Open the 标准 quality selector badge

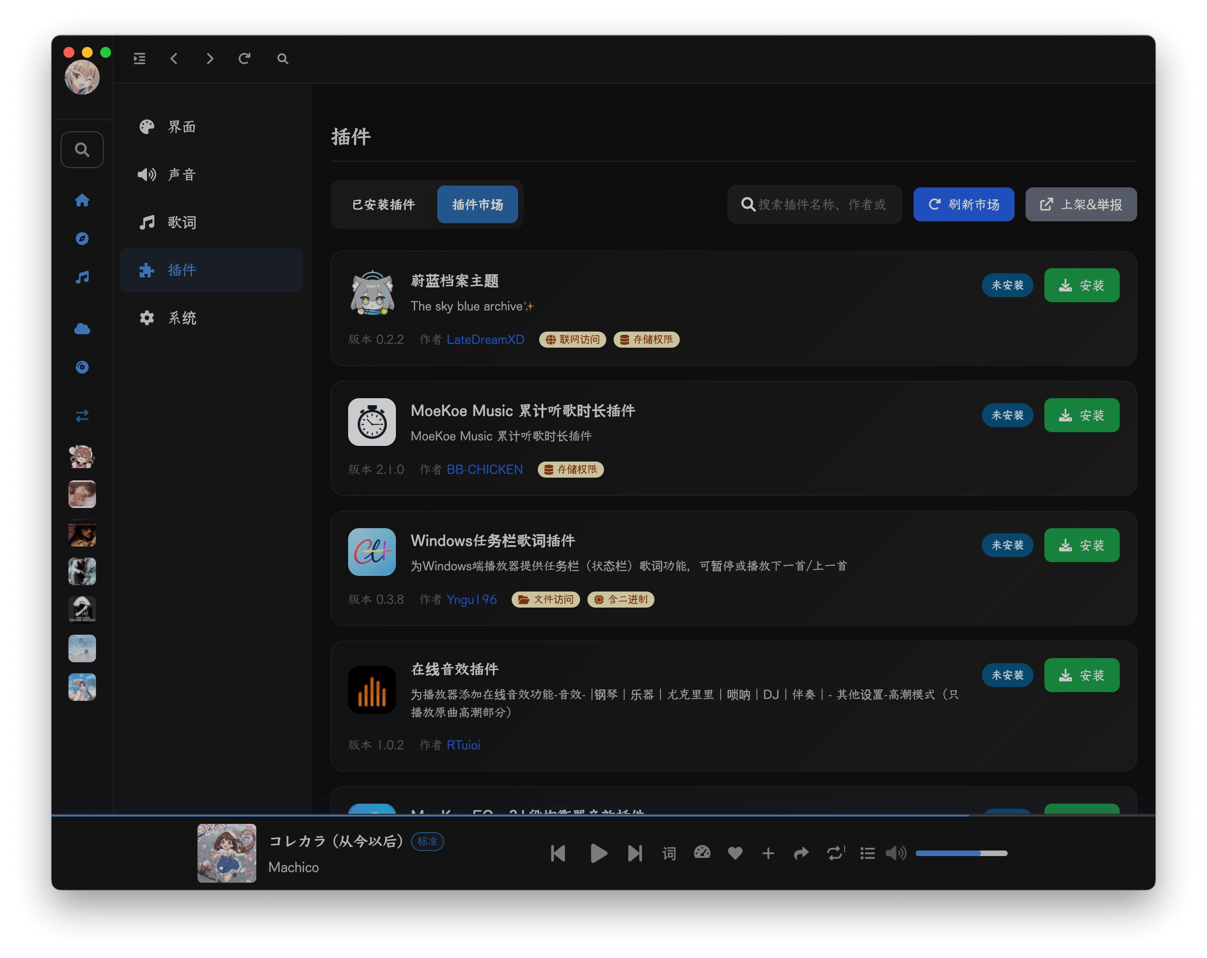click(427, 841)
